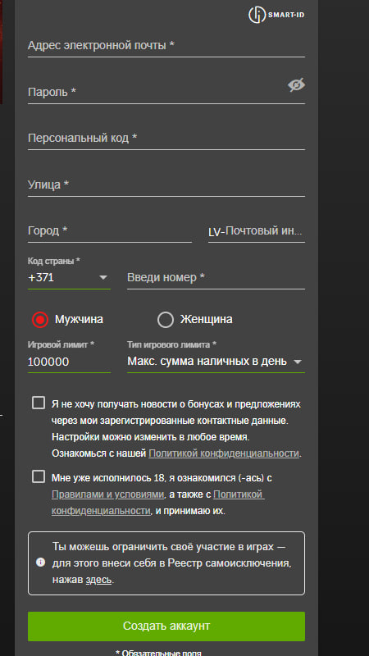Click the Улица address field
369x656 pixels.
[x=166, y=184]
